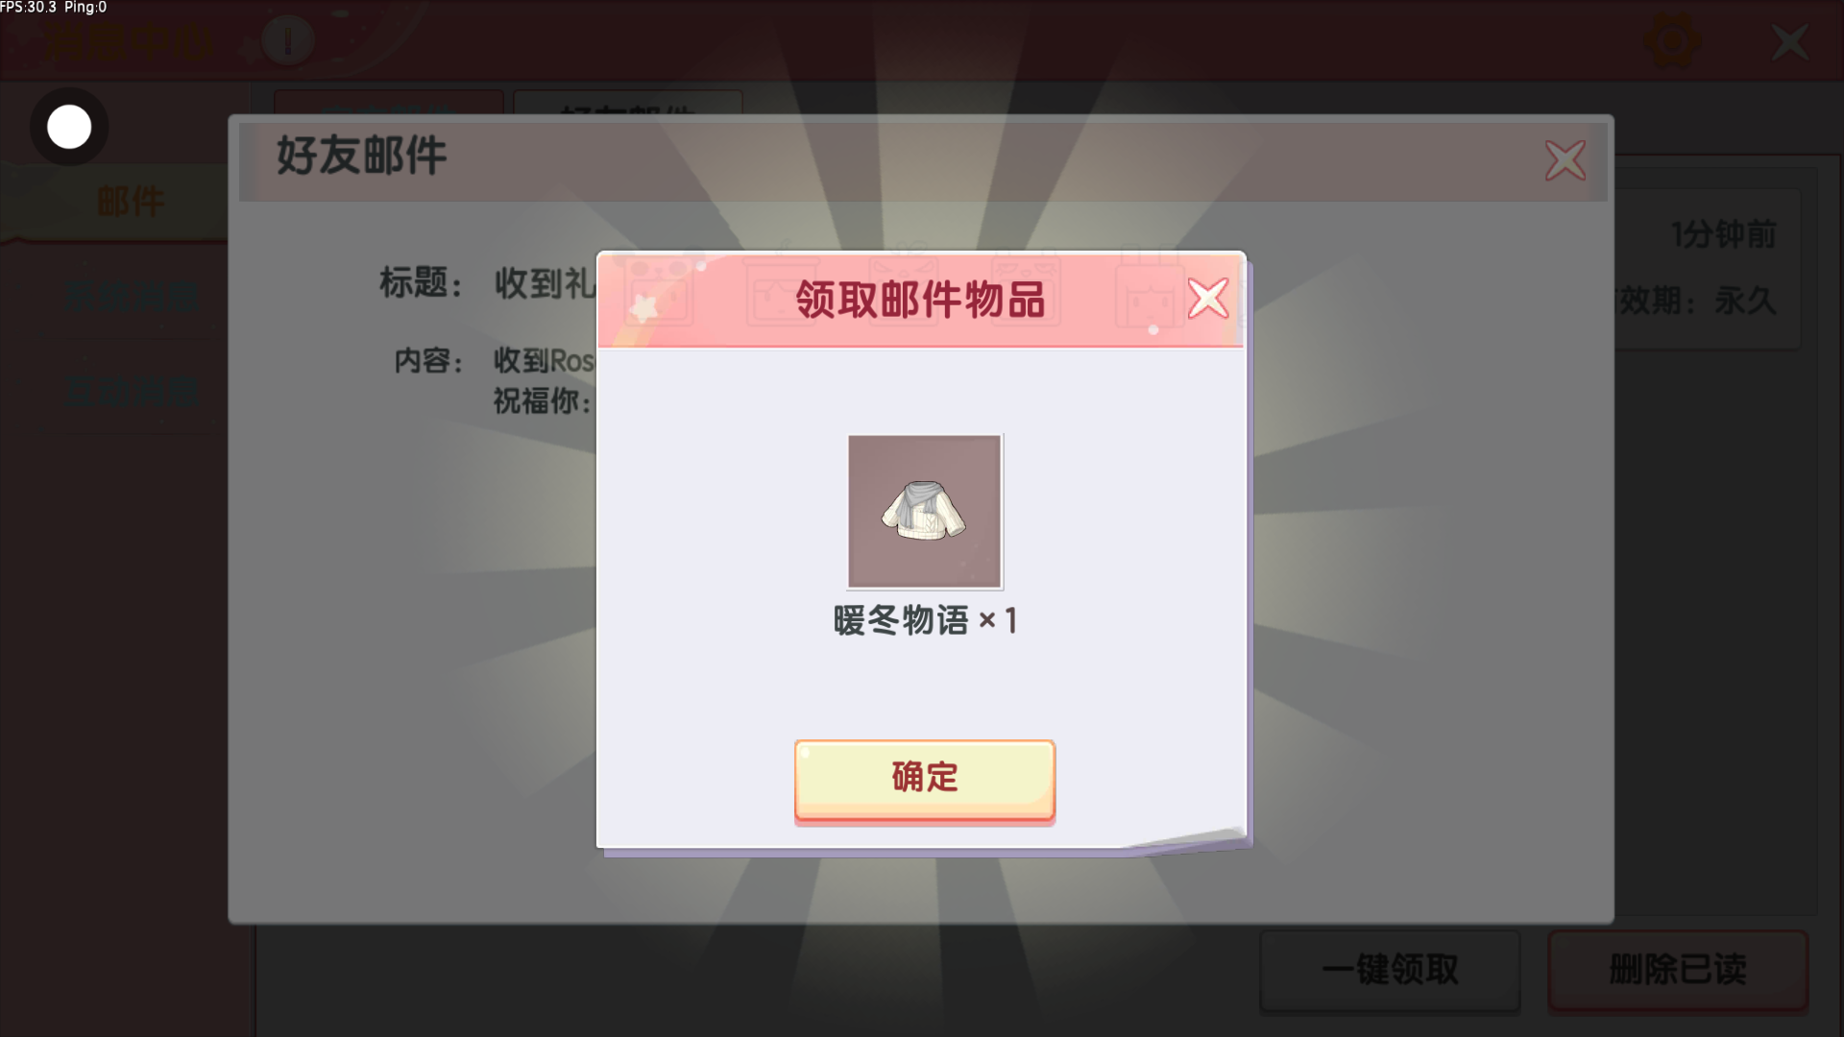
Task: Close the 领取邮件物品 popup
Action: pos(1207,298)
